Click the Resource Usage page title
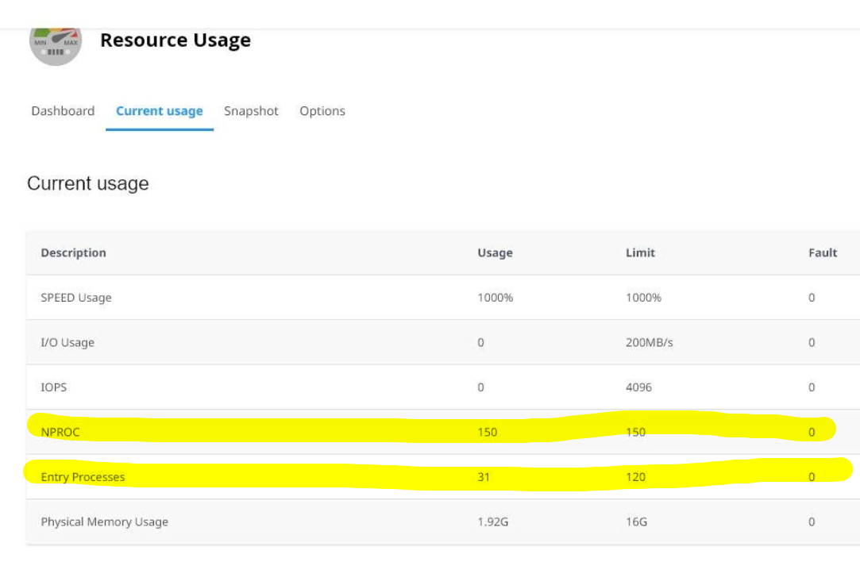Image resolution: width=860 pixels, height=566 pixels. point(175,40)
